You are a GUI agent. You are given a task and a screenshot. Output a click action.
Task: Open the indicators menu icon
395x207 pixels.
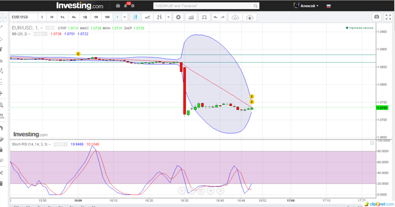191,17
